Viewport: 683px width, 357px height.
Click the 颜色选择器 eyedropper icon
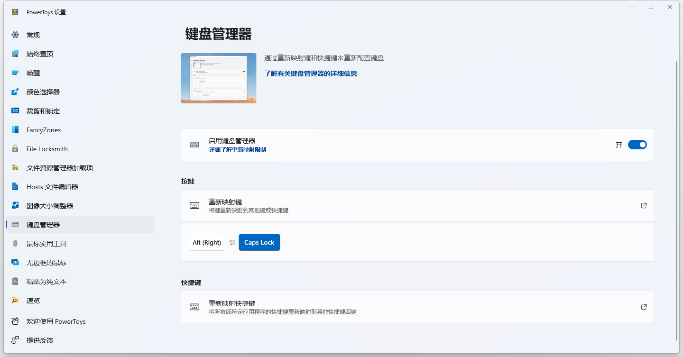click(15, 92)
